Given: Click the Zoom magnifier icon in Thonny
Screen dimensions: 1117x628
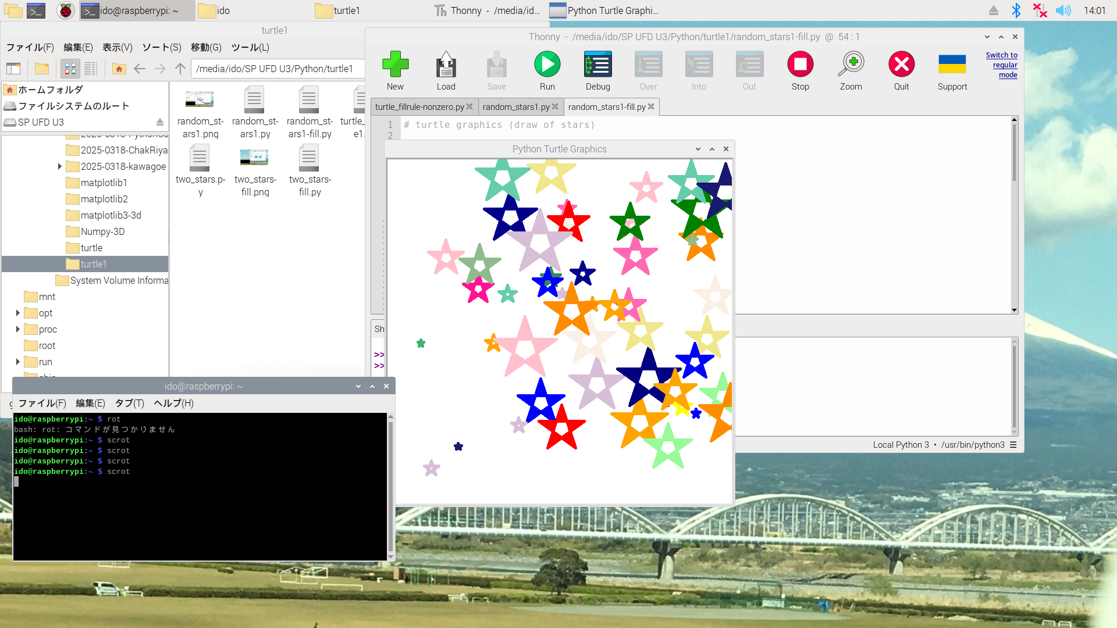Looking at the screenshot, I should tap(851, 65).
